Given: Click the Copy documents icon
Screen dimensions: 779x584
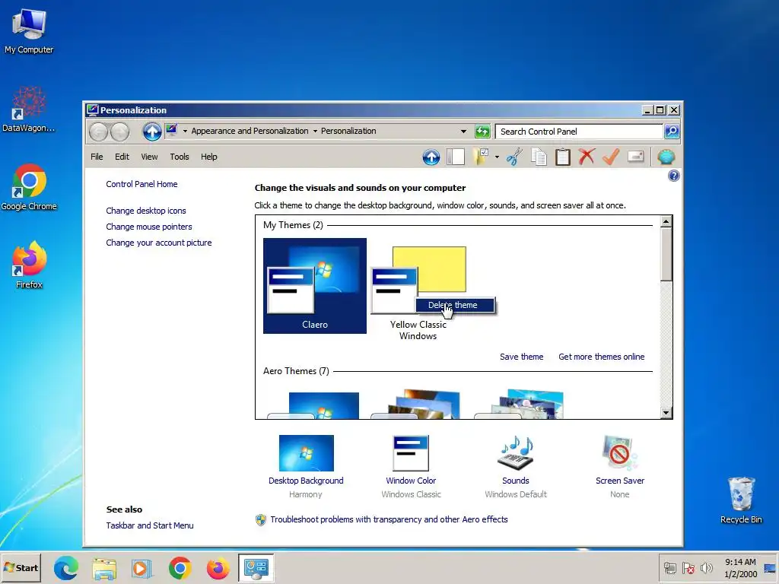Looking at the screenshot, I should pos(539,157).
